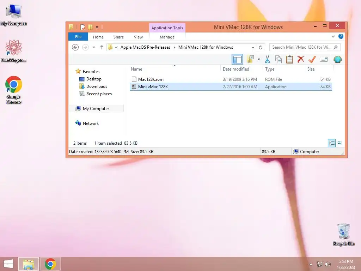Sort by the Type column header
Screen dimensions: 361x271
pyautogui.click(x=284, y=69)
